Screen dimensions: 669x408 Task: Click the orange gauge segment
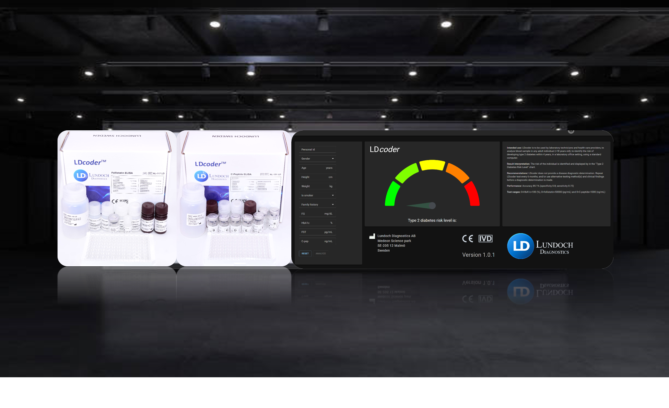pos(458,172)
